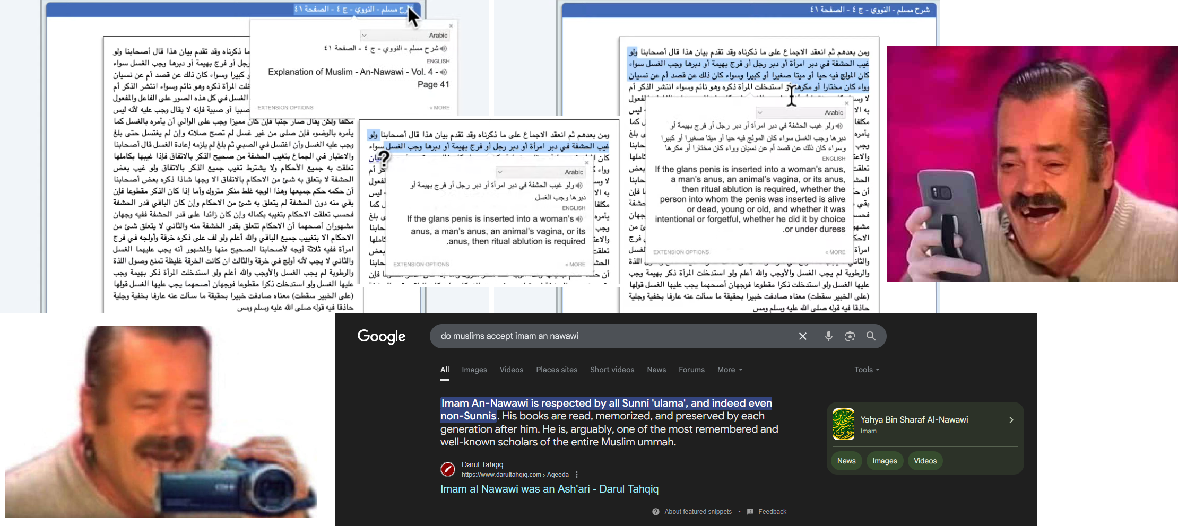Play Arabic audio in the 'ablution is required' popup
The image size is (1178, 526).
pyautogui.click(x=579, y=186)
